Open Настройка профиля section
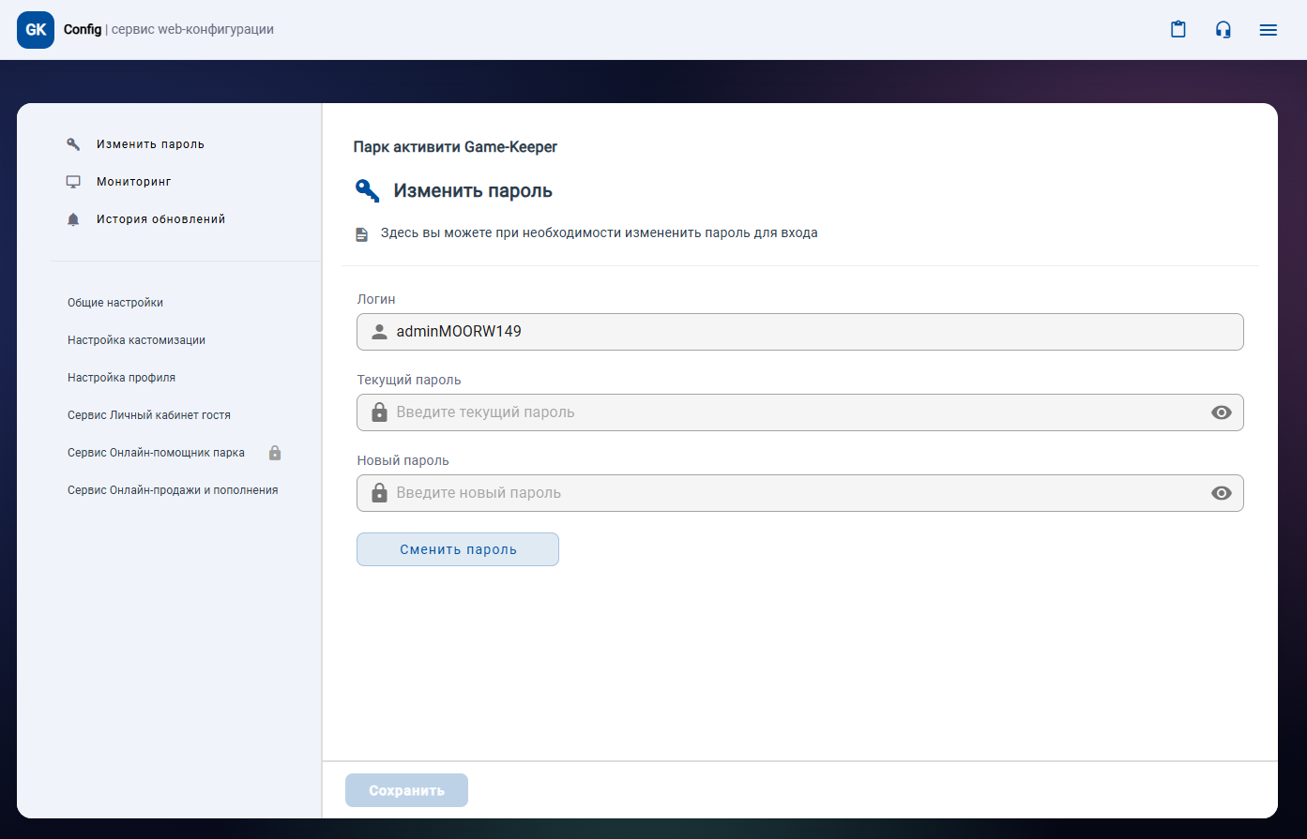 tap(121, 378)
